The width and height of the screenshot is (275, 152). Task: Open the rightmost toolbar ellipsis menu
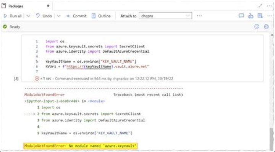pyautogui.click(x=270, y=16)
